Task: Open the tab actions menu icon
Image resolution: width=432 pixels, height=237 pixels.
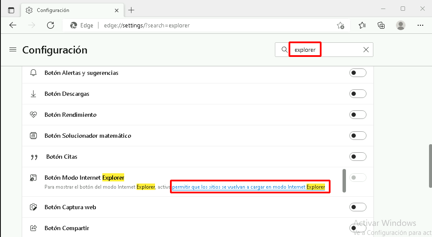Action: [x=11, y=10]
